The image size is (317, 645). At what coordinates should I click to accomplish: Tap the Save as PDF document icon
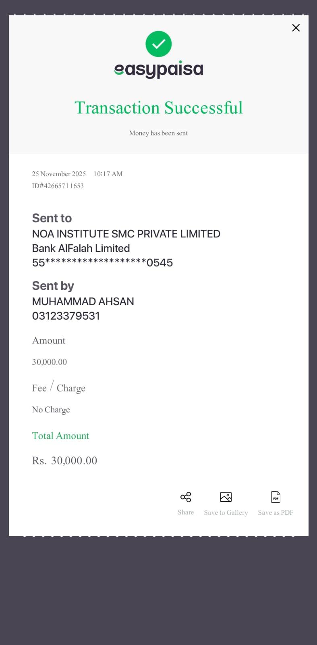click(x=276, y=497)
